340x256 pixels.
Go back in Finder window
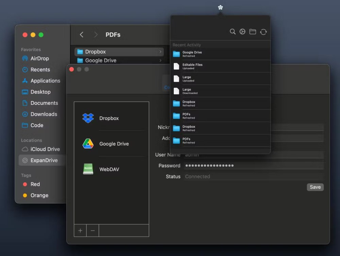click(82, 35)
